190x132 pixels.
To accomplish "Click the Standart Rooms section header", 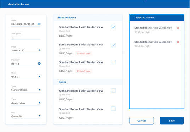I will point(88,18).
